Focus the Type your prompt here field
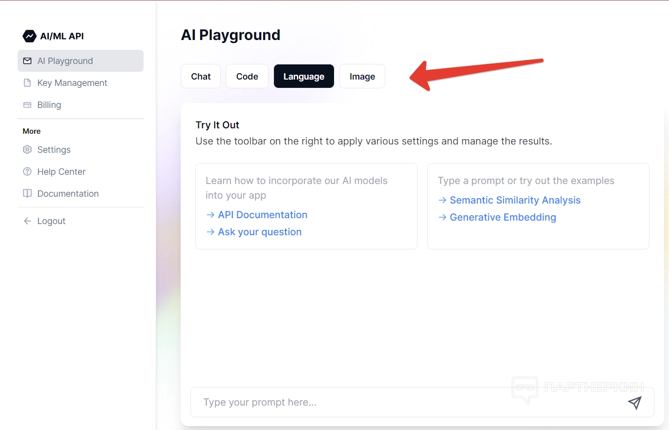 coord(405,403)
